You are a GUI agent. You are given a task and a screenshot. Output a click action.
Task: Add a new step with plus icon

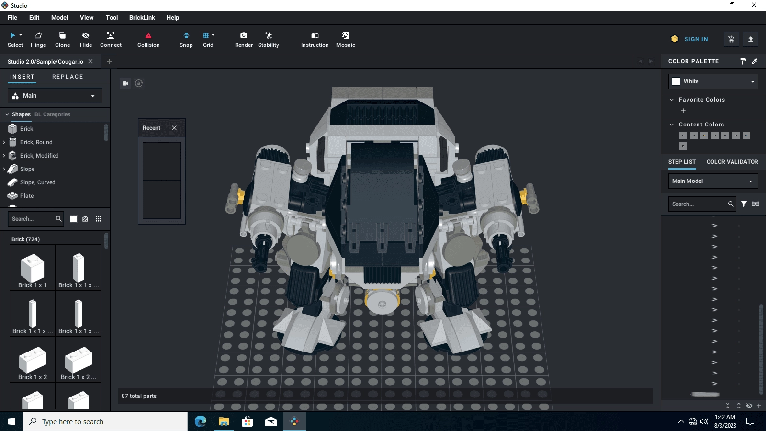[759, 406]
